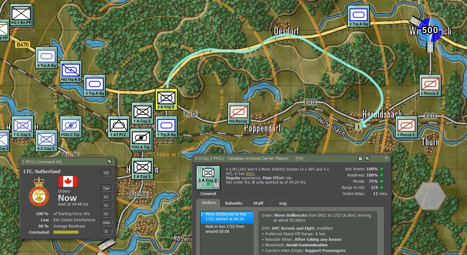Screen dimensions: 467x255
Task: Pick the HQ Trp A S unit counter
Action: pyautogui.click(x=71, y=71)
